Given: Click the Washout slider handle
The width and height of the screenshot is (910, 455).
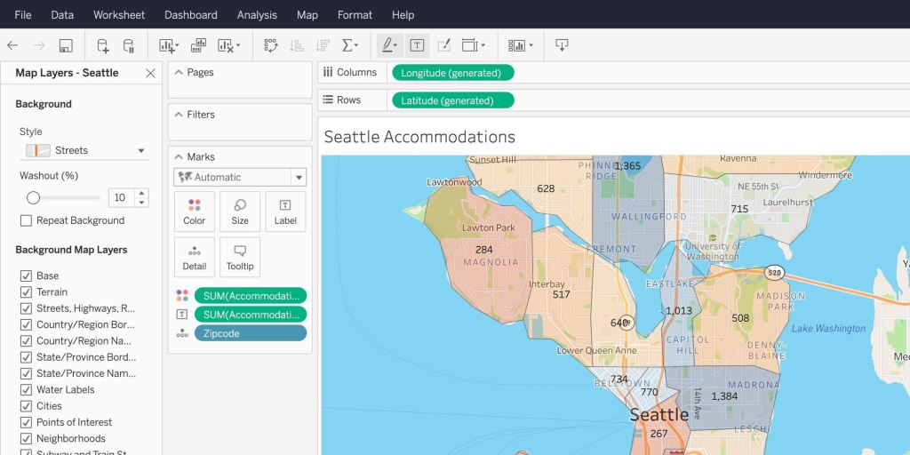Looking at the screenshot, I should tap(33, 197).
